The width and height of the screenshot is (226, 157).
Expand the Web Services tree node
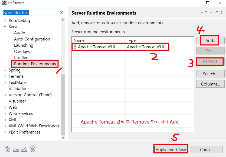5,114
